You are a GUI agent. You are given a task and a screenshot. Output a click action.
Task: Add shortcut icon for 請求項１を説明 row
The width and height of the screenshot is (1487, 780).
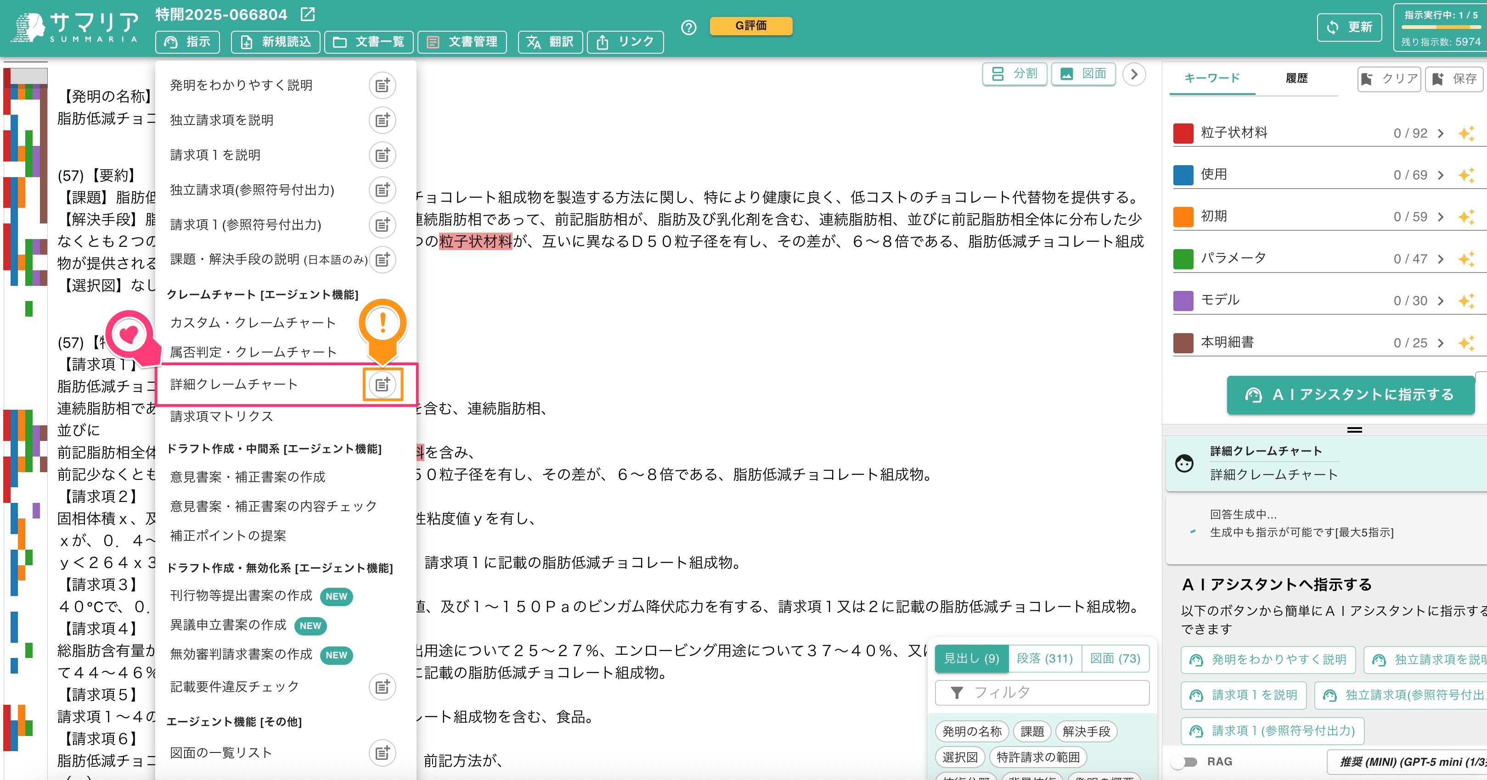coord(382,155)
